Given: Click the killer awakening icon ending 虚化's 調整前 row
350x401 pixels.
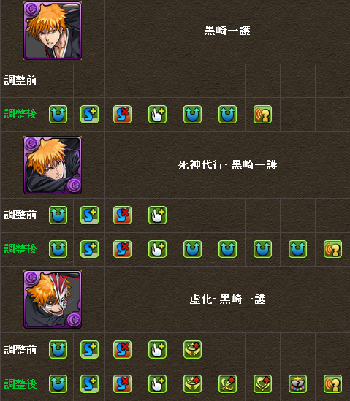Looking at the screenshot, I should point(192,350).
